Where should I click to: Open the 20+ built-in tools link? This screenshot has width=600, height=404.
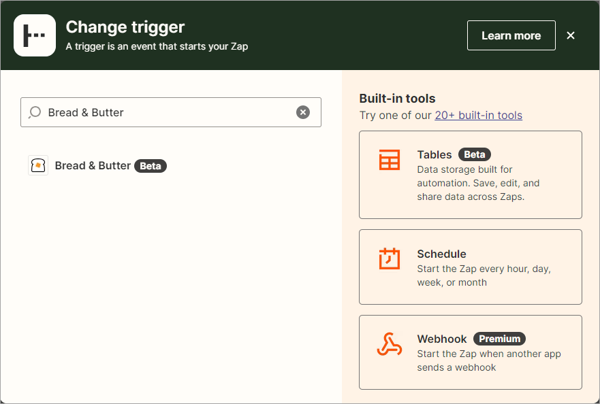pyautogui.click(x=478, y=115)
